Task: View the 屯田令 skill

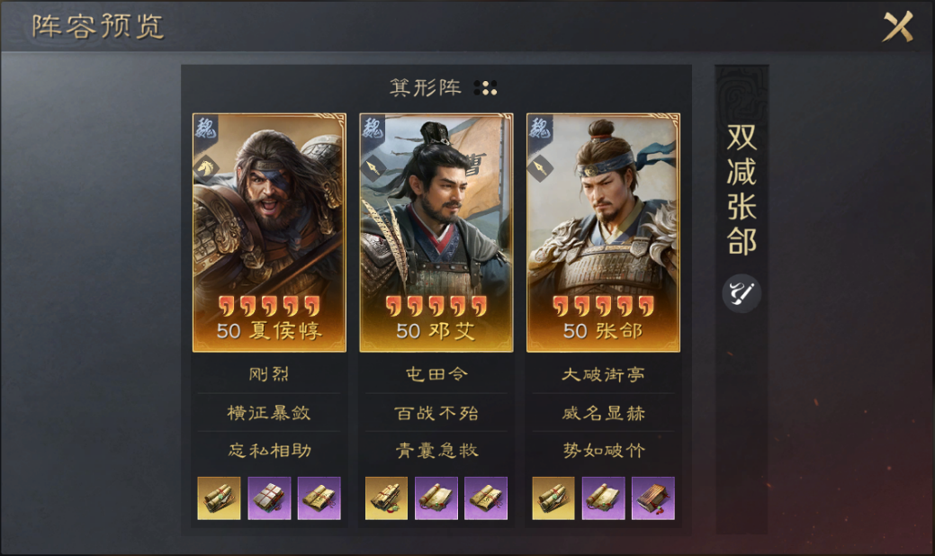Action: [x=436, y=374]
